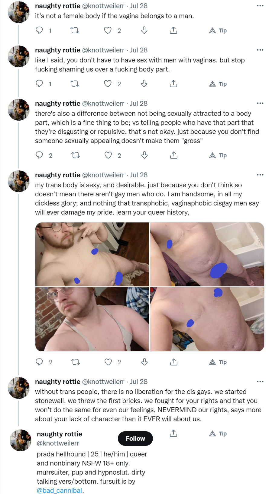Open the top-left photo thumbnail
The height and width of the screenshot is (494, 269).
click(92, 254)
